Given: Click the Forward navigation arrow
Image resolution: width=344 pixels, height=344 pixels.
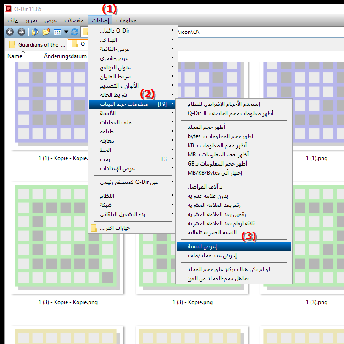Looking at the screenshot, I should coord(21,32).
